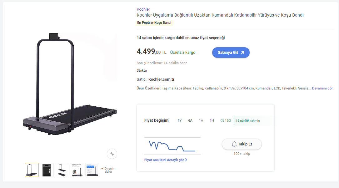Select the second thumbnail showing the black panel
The height and width of the screenshot is (188, 339).
tap(47, 170)
